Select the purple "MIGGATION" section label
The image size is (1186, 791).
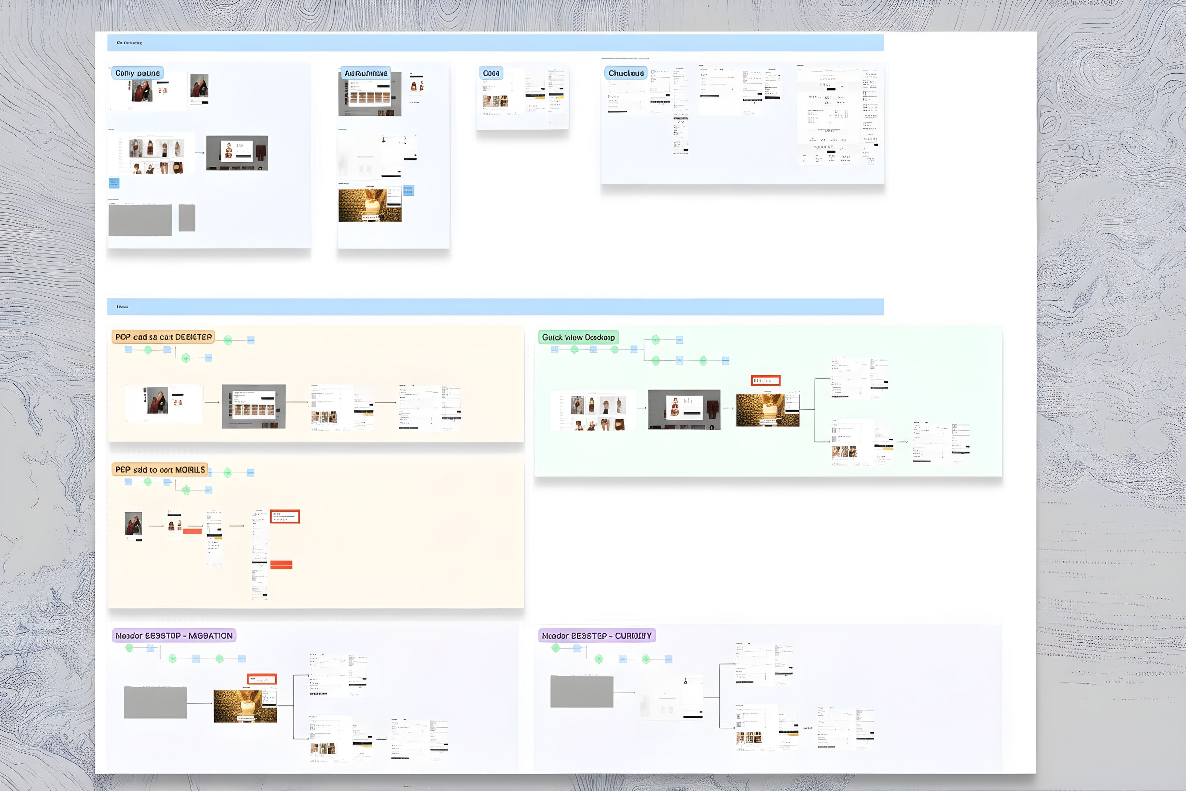[x=174, y=636]
